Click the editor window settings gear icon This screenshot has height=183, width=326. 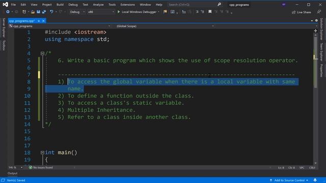316,20
